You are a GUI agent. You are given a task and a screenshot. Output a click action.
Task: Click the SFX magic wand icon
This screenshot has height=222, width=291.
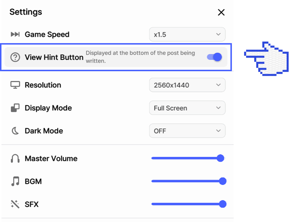tap(15, 204)
